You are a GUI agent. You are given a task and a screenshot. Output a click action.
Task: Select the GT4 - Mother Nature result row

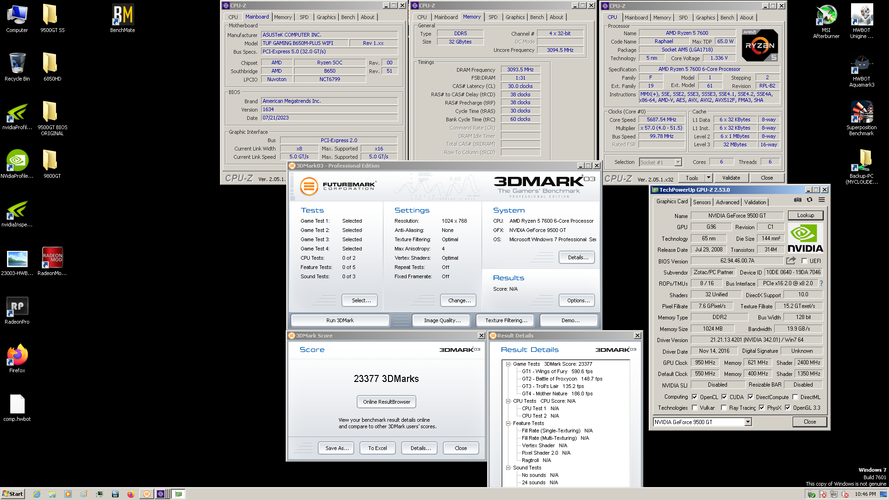(x=557, y=394)
